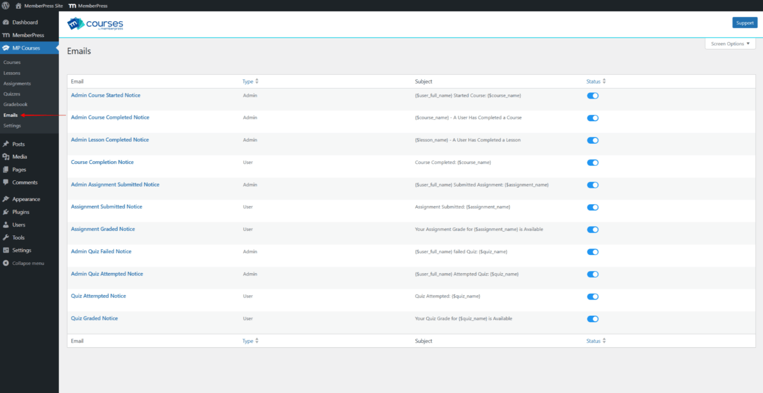Click the Courses by MemberPress logo
Viewport: 763px width, 393px height.
pos(95,24)
